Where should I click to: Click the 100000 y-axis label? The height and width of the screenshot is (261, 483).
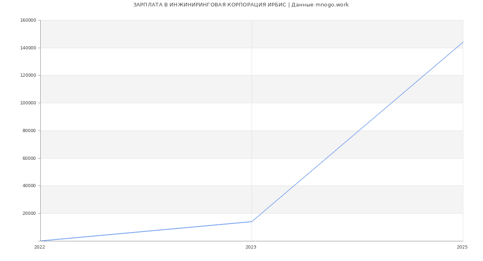click(x=28, y=103)
